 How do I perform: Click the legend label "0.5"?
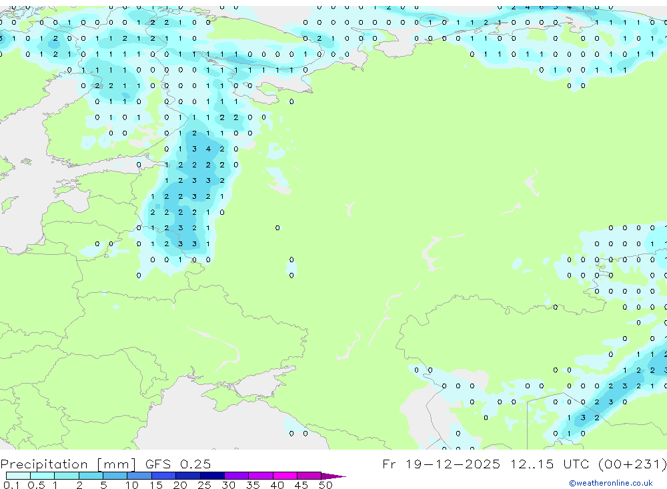pyautogui.click(x=36, y=485)
